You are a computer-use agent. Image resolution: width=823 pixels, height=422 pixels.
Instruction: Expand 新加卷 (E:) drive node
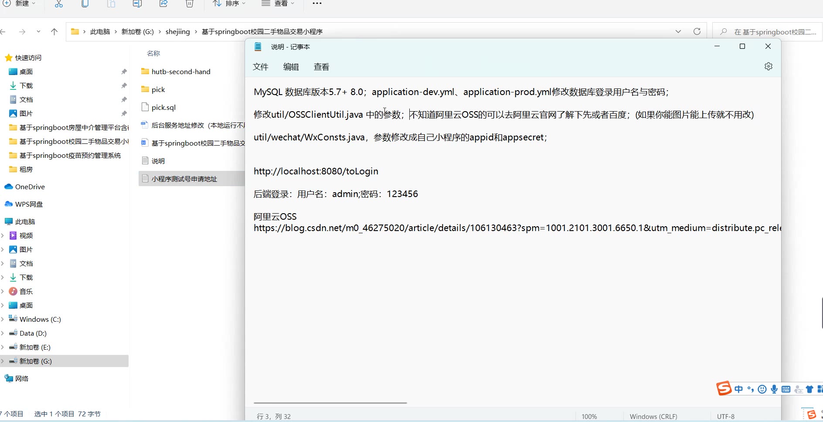[x=3, y=347]
